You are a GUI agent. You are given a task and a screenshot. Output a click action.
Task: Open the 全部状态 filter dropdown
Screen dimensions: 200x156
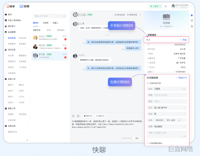(37, 30)
